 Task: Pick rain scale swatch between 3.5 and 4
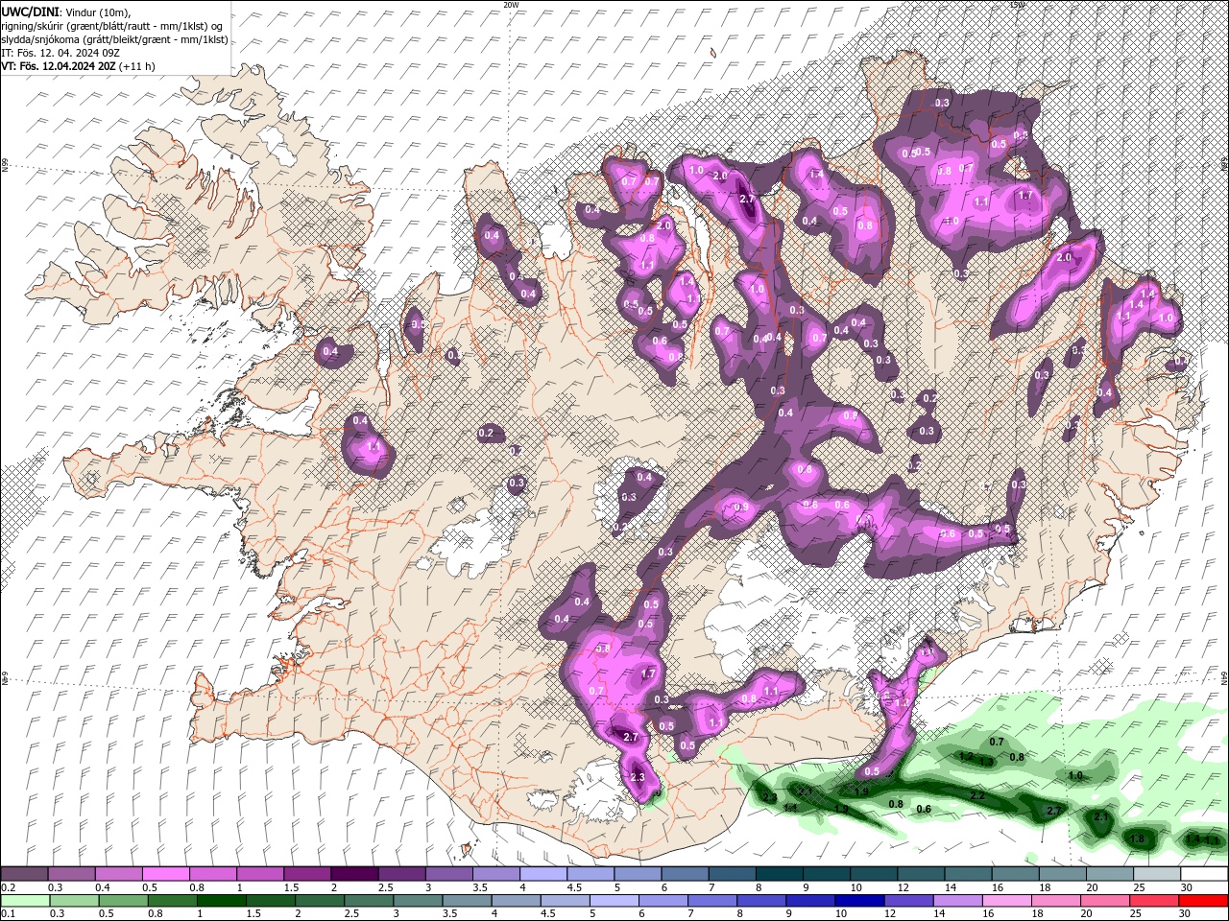pyautogui.click(x=466, y=901)
